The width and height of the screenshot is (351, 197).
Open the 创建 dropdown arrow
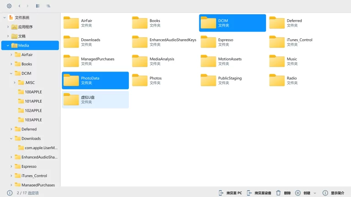315,193
